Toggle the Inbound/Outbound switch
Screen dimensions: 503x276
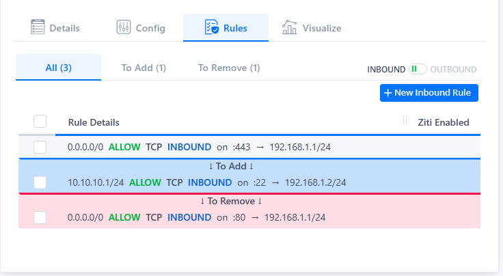[418, 69]
